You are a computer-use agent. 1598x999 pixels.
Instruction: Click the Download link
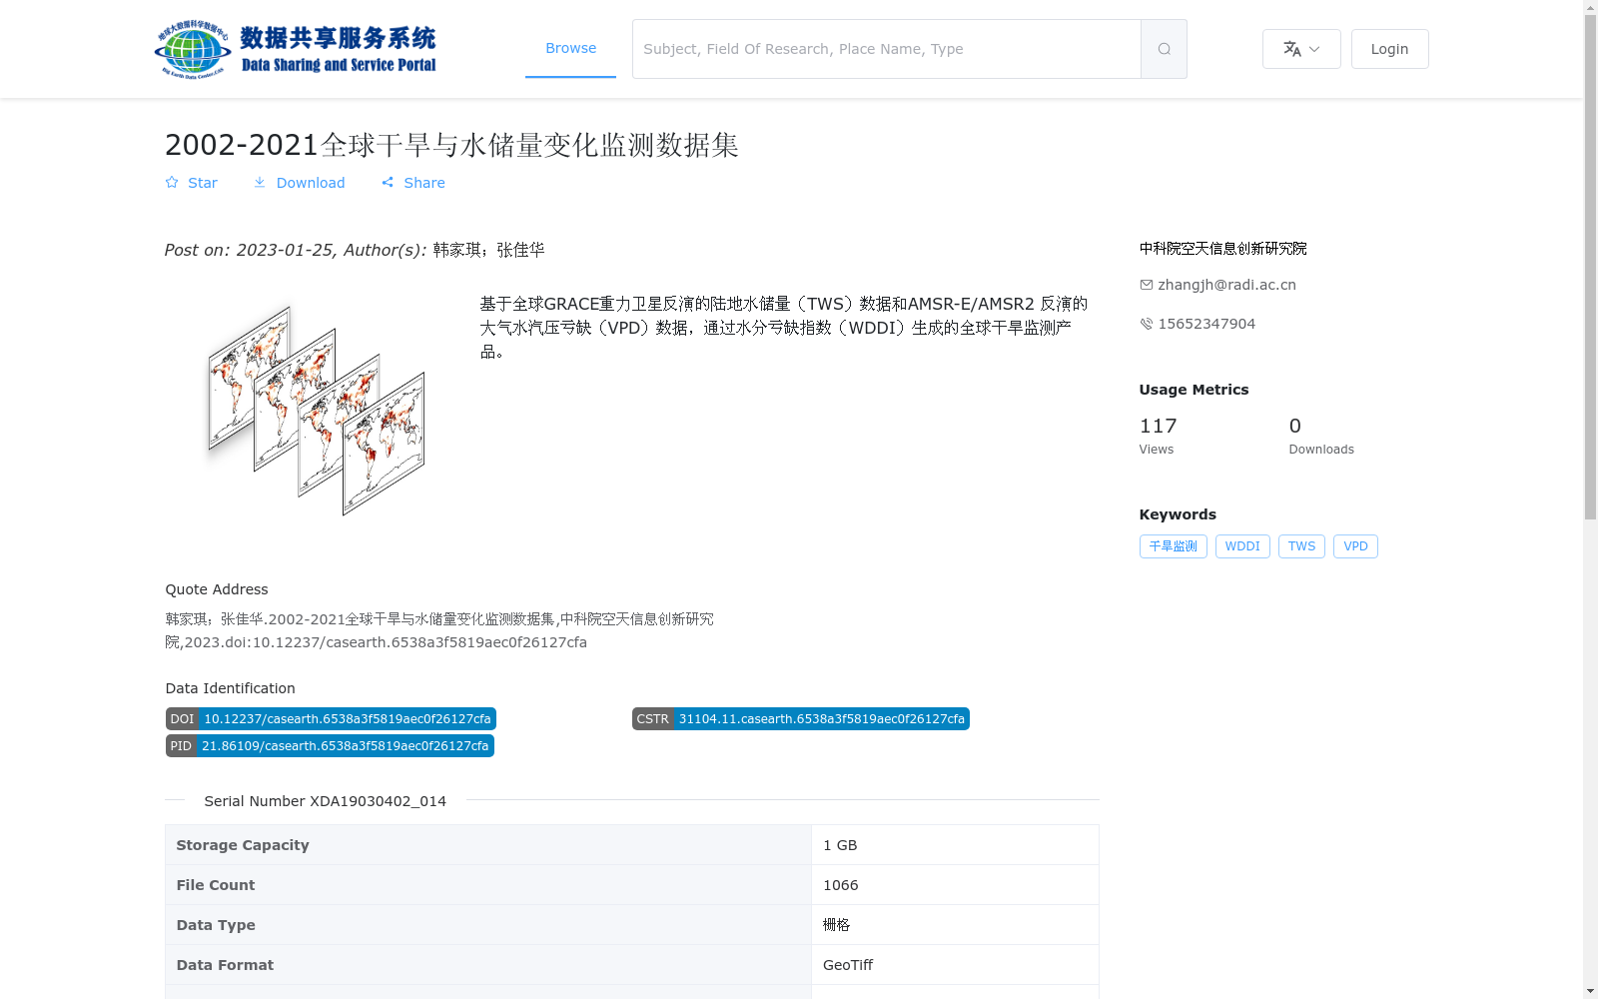(310, 183)
